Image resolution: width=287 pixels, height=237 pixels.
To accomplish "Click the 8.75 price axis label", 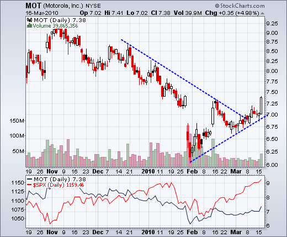I will pos(272,42).
